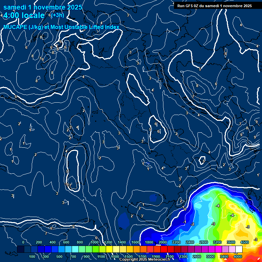Pick the purple legend swatch between 2600 and 2800
Image resolution: width=262 pixels, height=262 pixels.
(x=198, y=249)
